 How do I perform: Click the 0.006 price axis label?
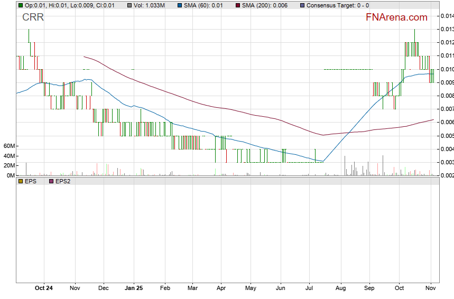coord(447,123)
